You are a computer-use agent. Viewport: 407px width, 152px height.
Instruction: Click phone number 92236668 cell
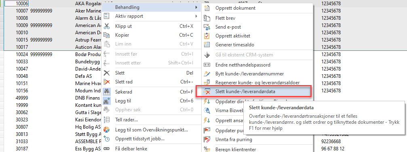[x=331, y=142]
